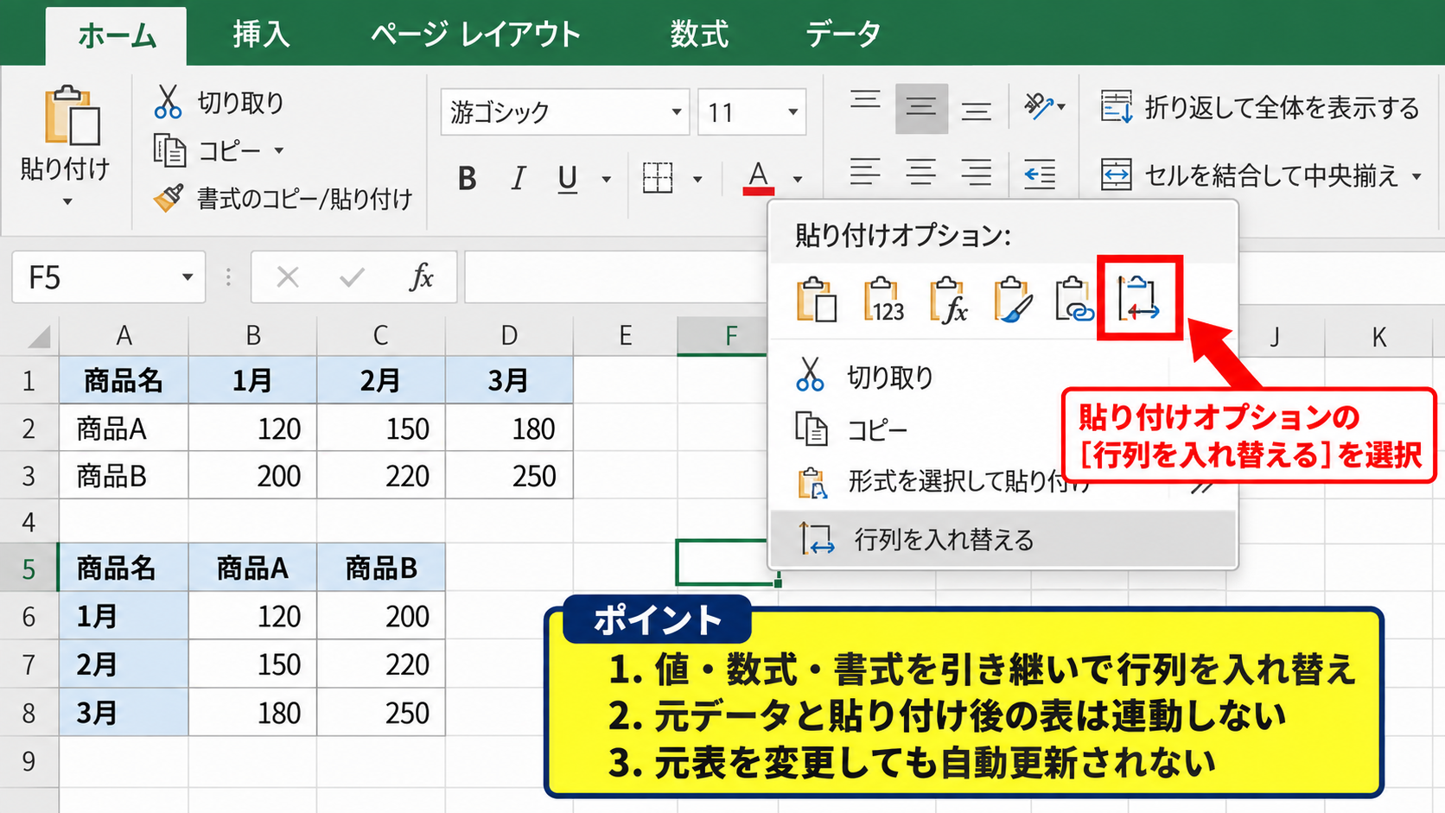Toggle Italic formatting
The width and height of the screenshot is (1445, 813).
[x=518, y=179]
